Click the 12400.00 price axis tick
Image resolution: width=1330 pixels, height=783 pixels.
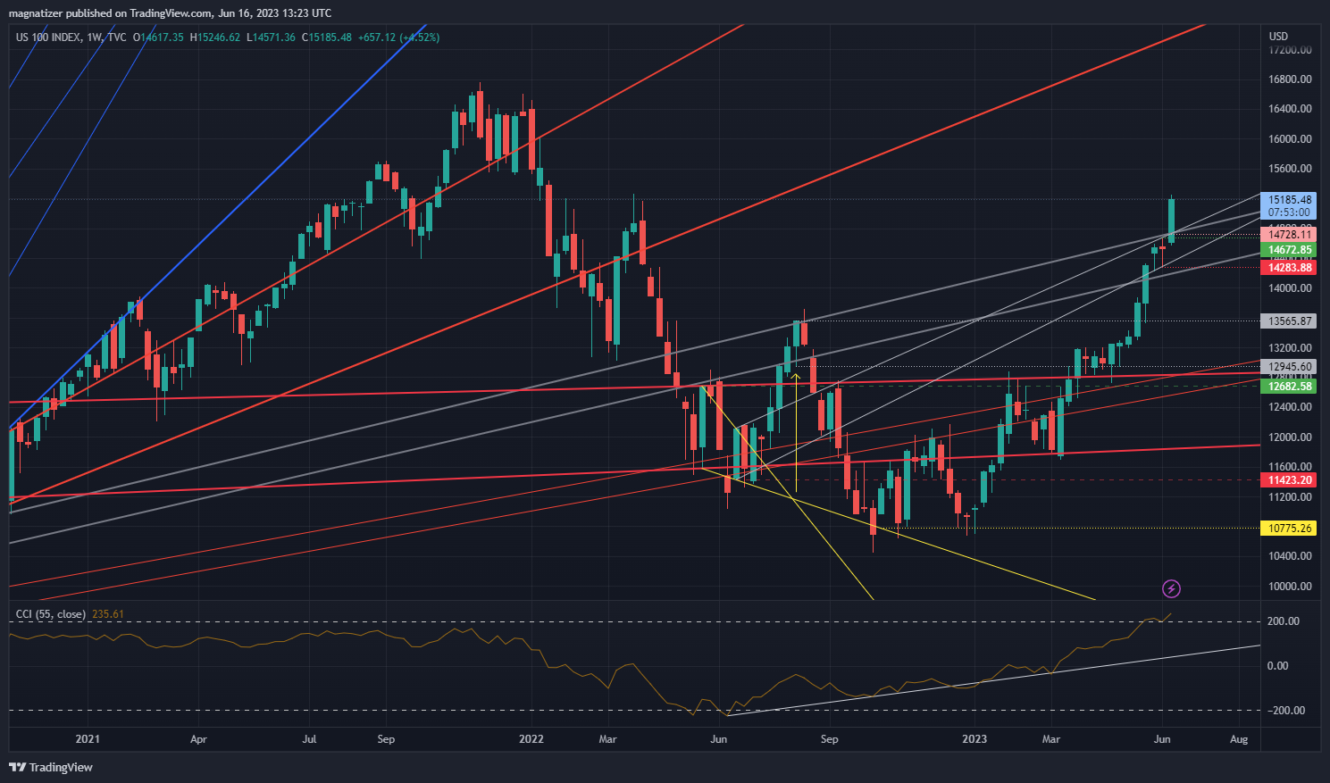(x=1290, y=407)
